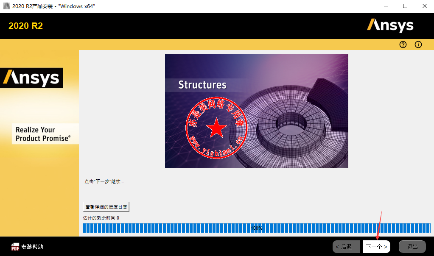Click the information circle icon
This screenshot has width=434, height=256.
tap(418, 45)
